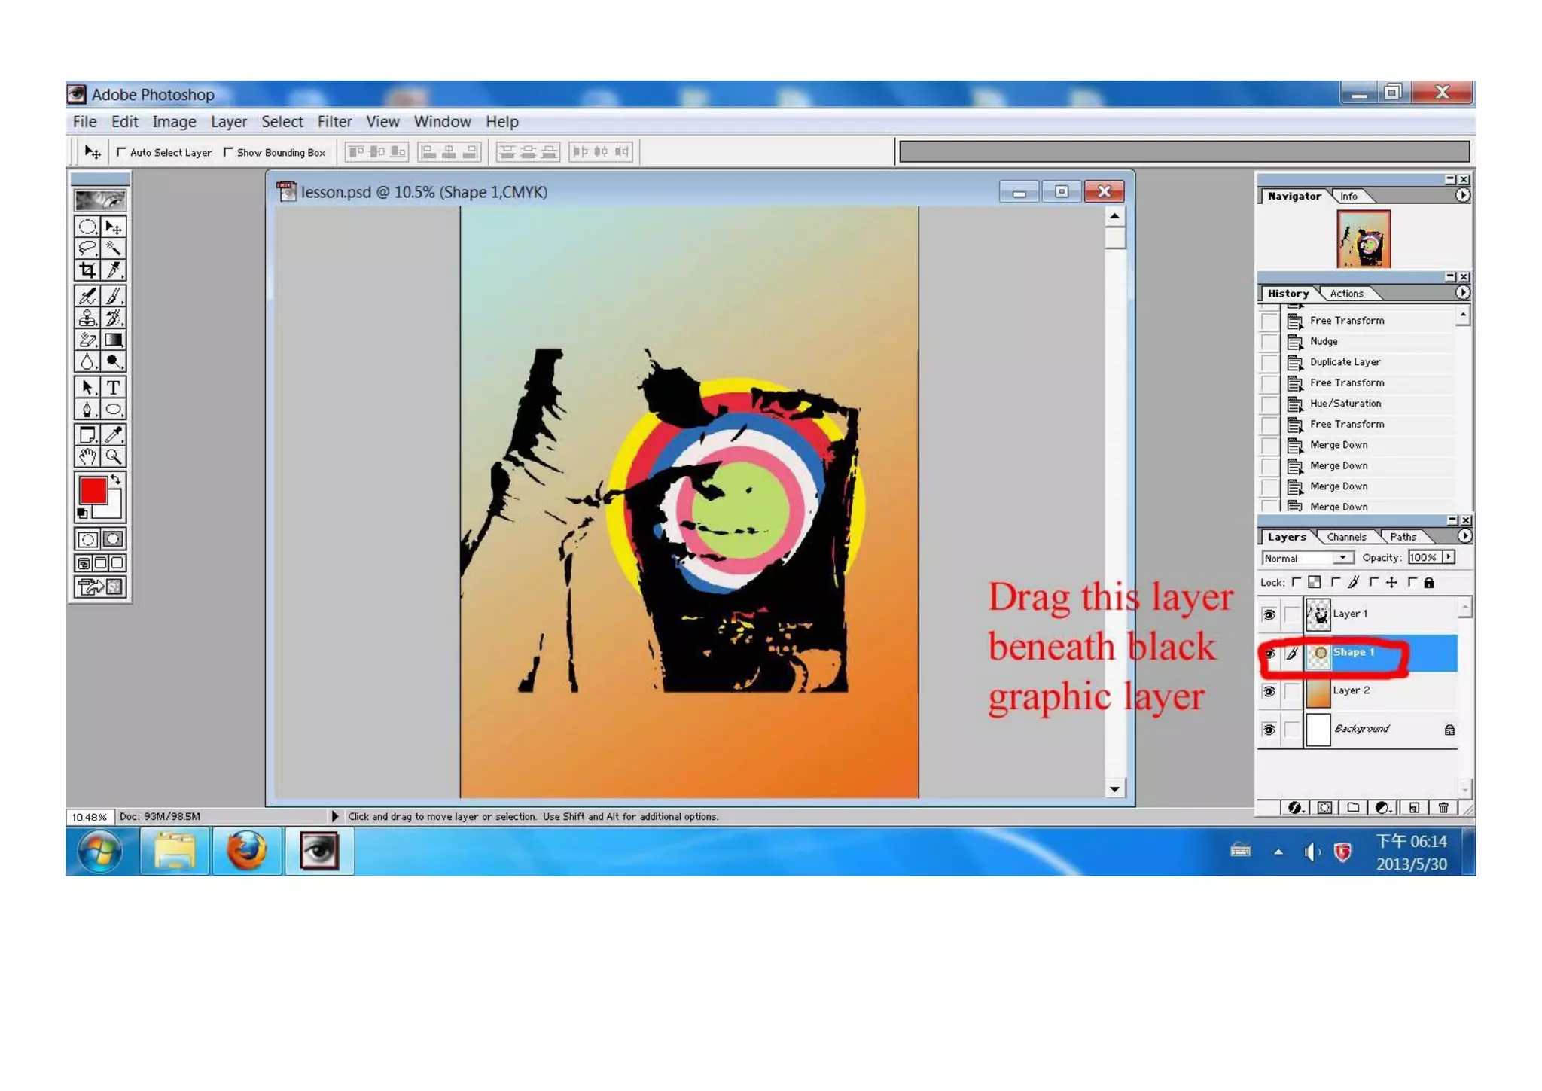Switch to the Paths tab
Screen dimensions: 1542x1091
tap(1403, 537)
